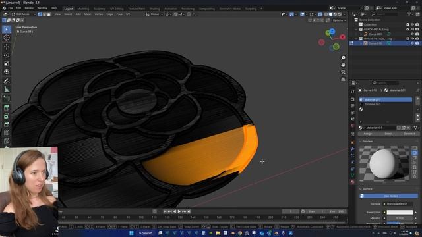
Task: Click the pan view hand icon
Action: (343, 65)
